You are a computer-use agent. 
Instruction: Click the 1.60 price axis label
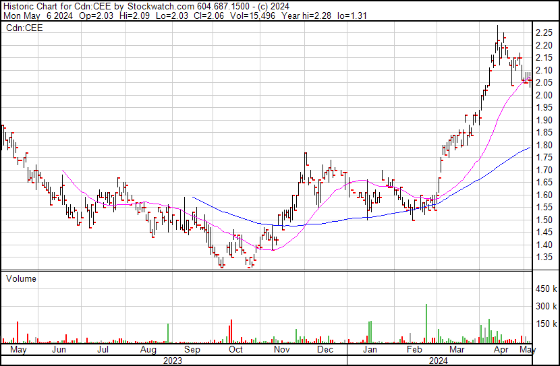click(544, 195)
